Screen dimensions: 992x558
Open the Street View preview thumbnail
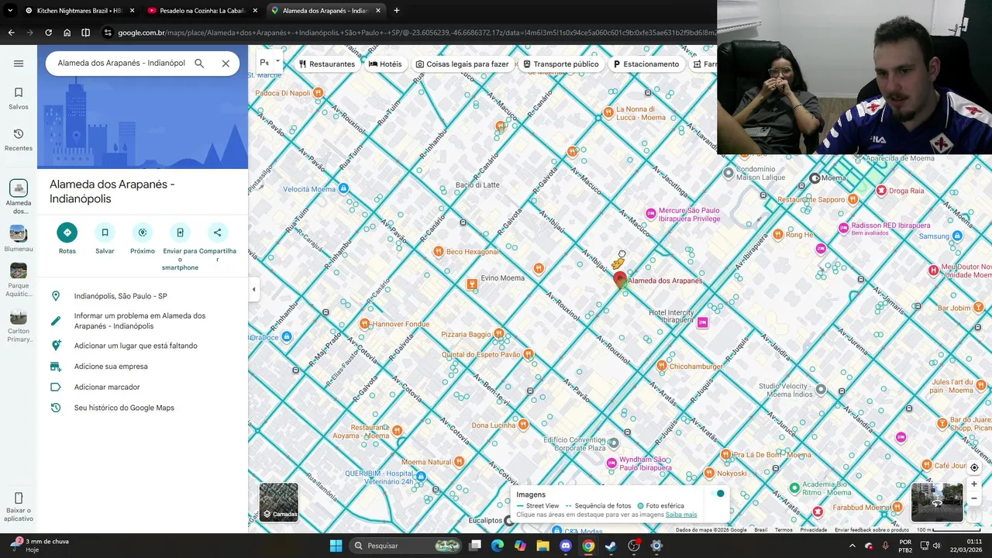937,502
